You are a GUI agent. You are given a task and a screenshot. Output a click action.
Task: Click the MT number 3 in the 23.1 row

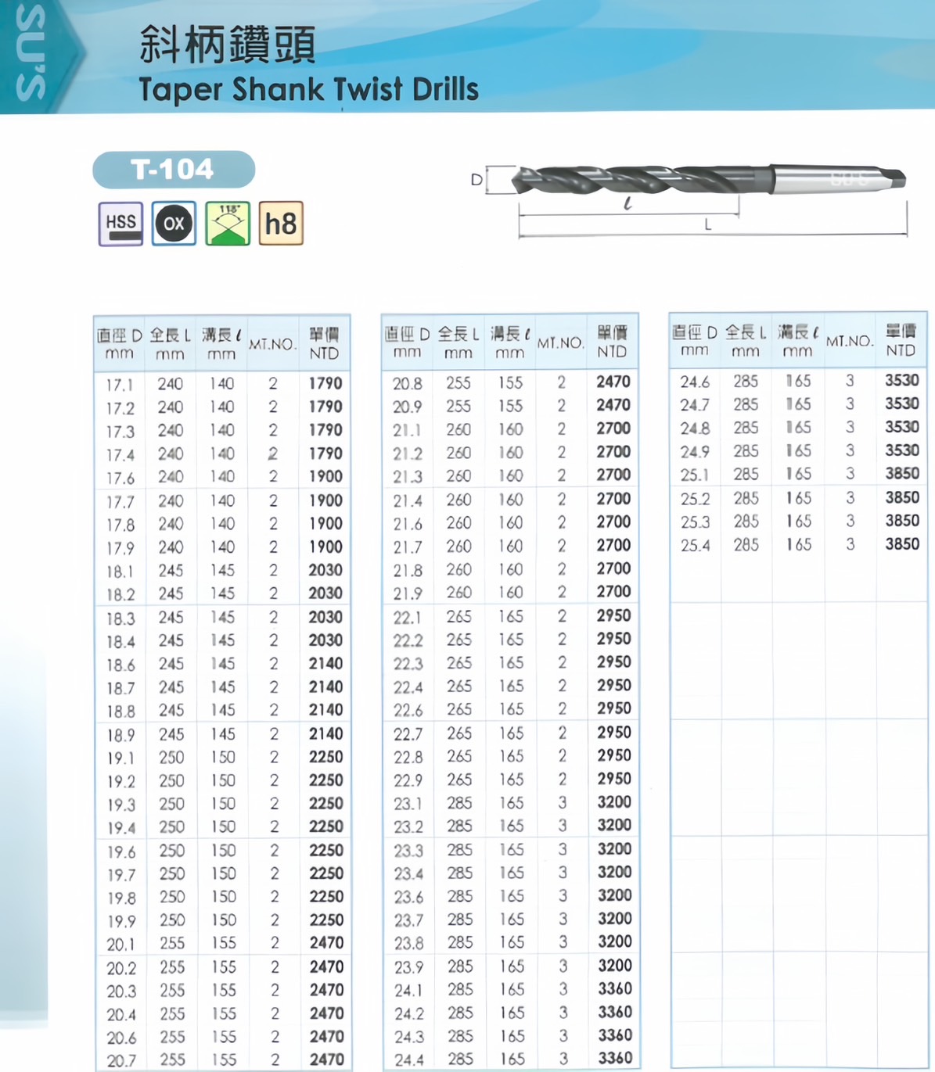coord(563,802)
